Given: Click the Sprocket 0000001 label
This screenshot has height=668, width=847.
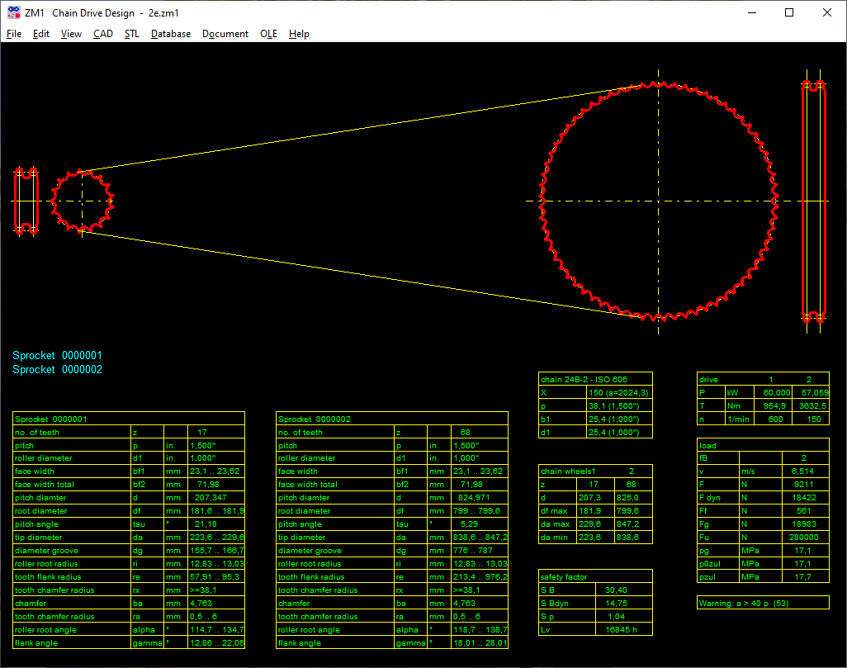Looking at the screenshot, I should tap(57, 356).
